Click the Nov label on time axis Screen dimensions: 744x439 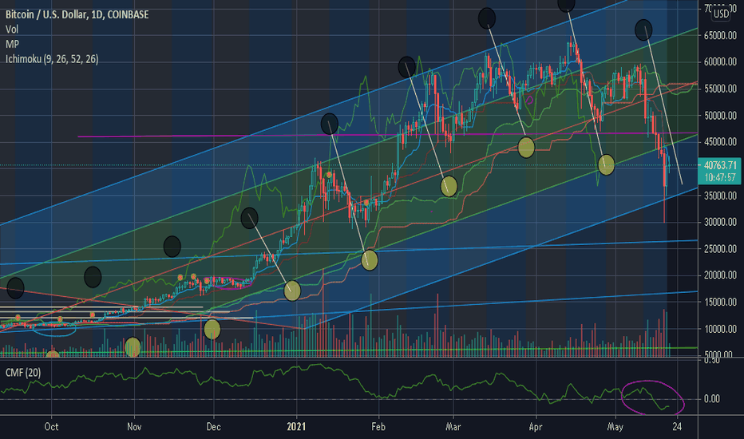[134, 427]
